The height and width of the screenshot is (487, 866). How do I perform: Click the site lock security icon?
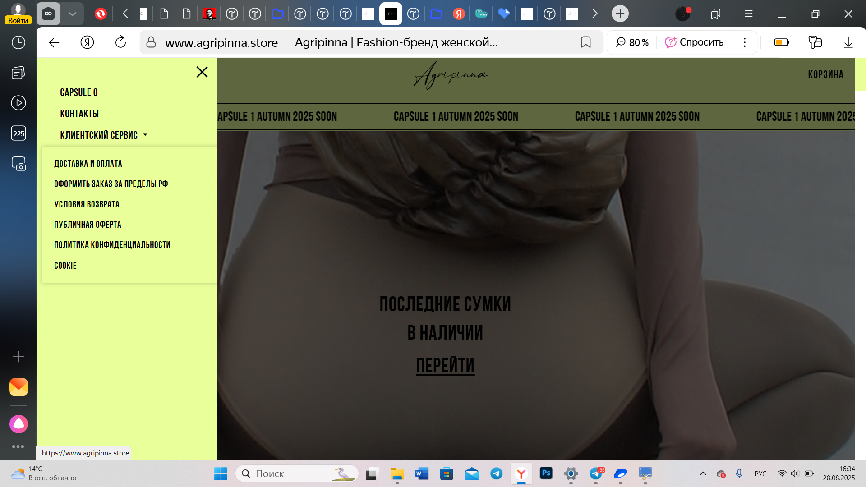[x=151, y=42]
